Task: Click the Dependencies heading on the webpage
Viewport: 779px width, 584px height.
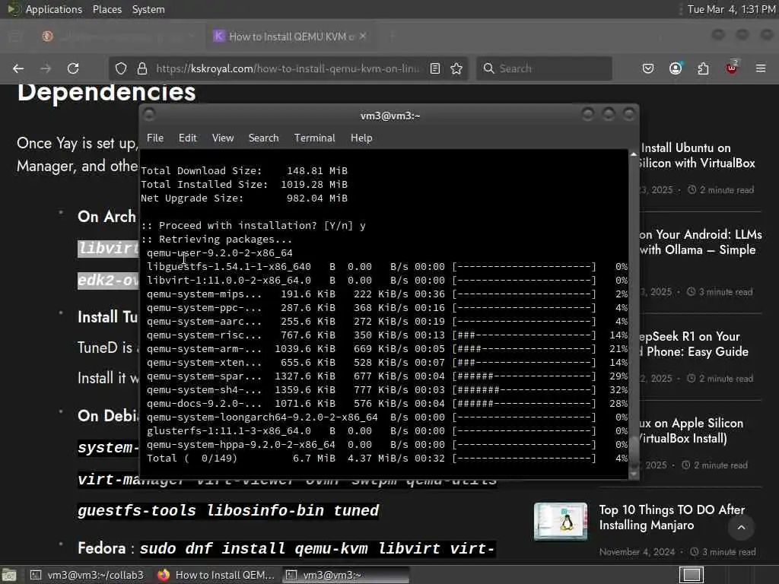Action: 107,93
